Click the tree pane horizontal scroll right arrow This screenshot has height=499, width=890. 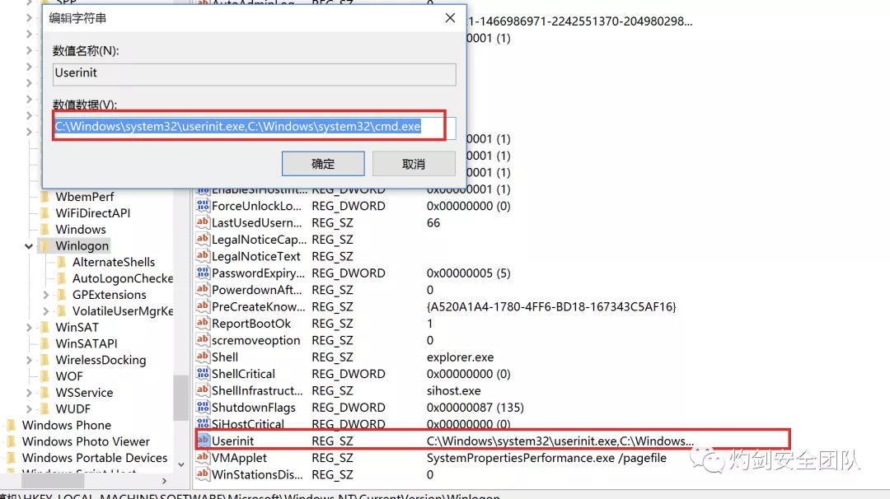(164, 481)
